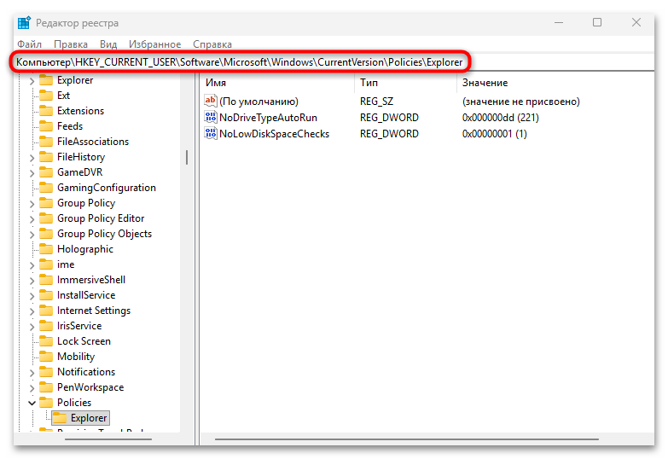Image resolution: width=668 pixels, height=459 pixels.
Task: Expand the GameDVR tree node
Action: tap(32, 173)
